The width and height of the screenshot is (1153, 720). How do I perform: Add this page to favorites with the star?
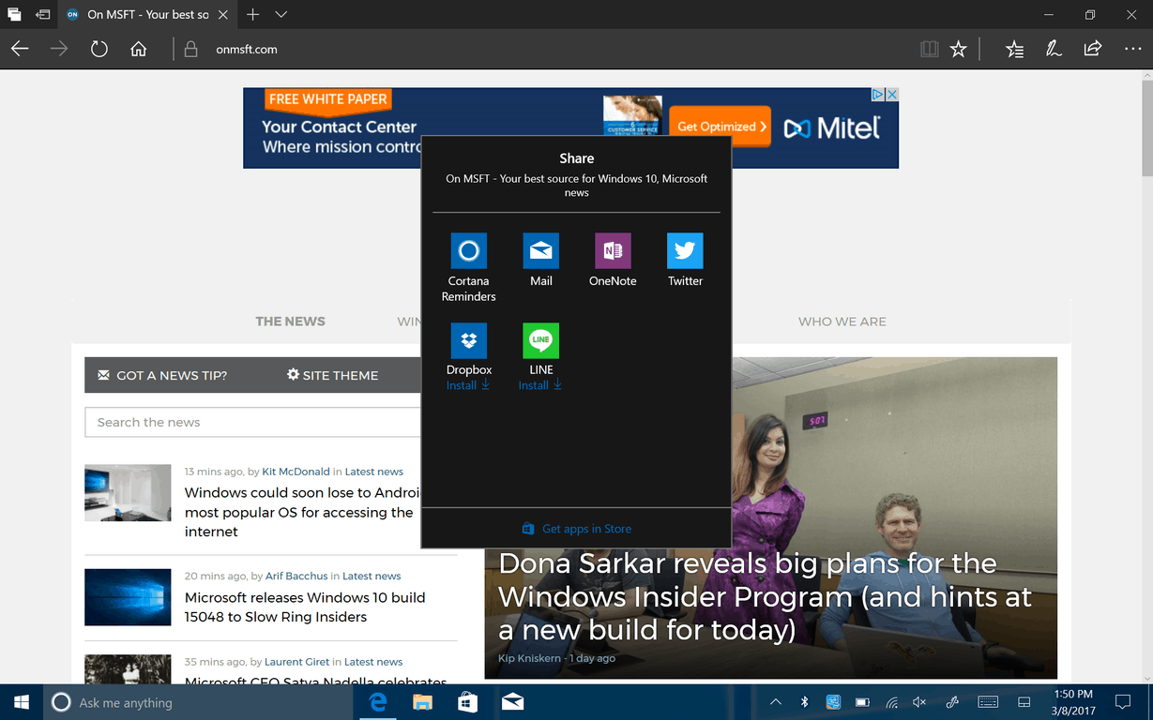(958, 48)
